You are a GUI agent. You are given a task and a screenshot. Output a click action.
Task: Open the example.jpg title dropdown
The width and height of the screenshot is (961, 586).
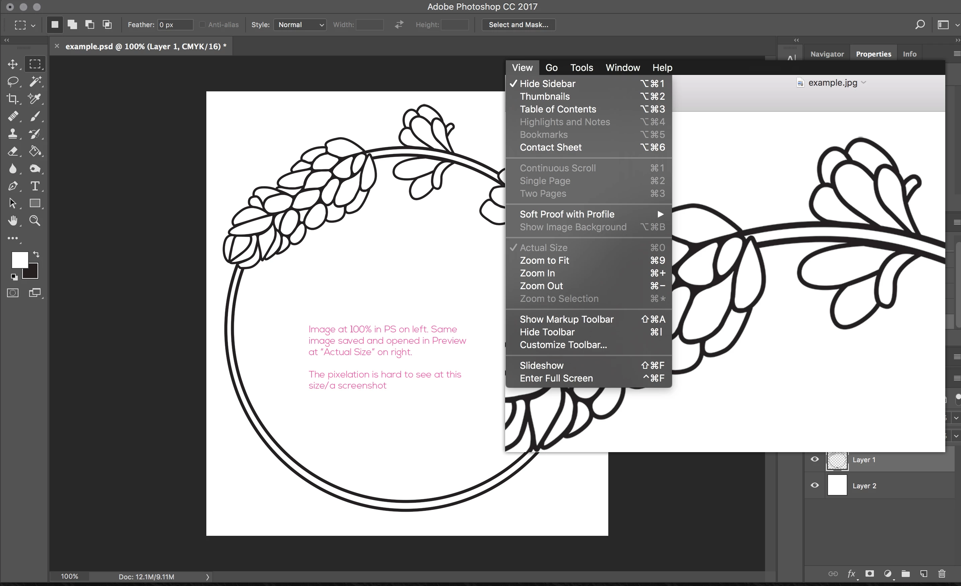click(x=864, y=83)
